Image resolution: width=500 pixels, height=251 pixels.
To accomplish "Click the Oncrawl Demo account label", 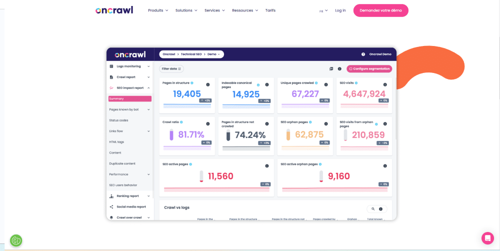I will click(380, 54).
